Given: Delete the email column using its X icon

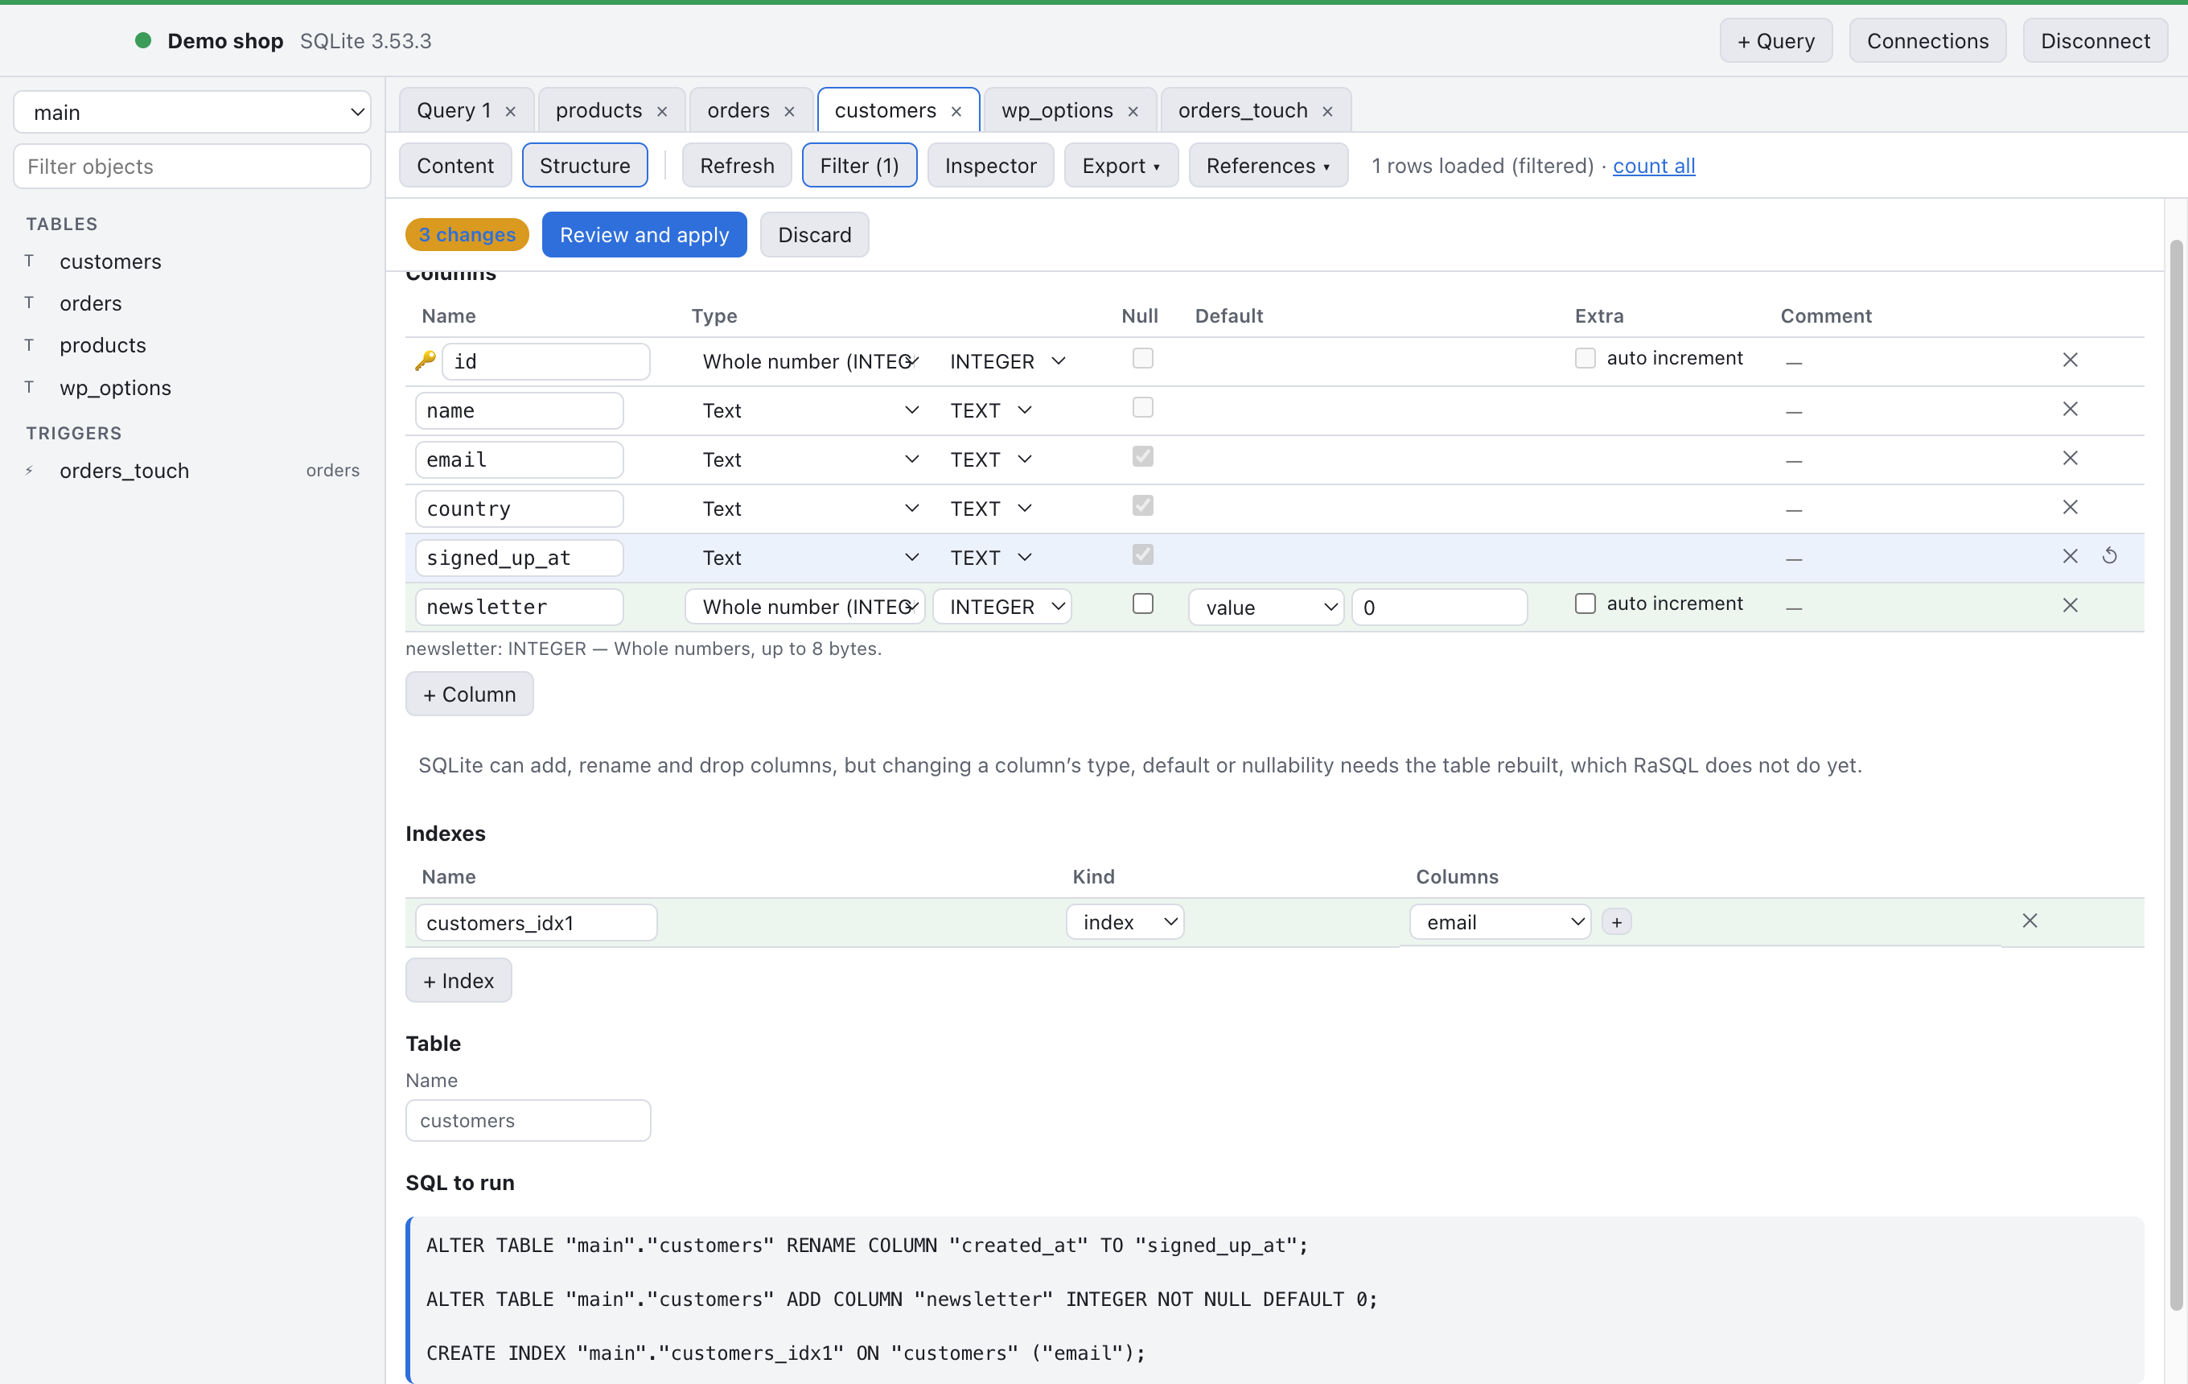Looking at the screenshot, I should (x=2070, y=458).
